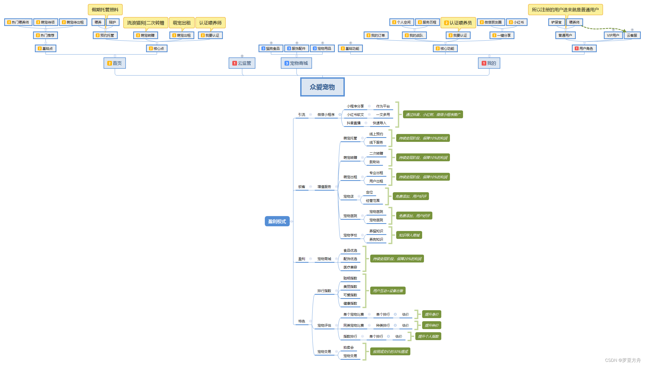Click priority 2 marker on 核心功能 node
This screenshot has width=645, height=365.
point(438,49)
